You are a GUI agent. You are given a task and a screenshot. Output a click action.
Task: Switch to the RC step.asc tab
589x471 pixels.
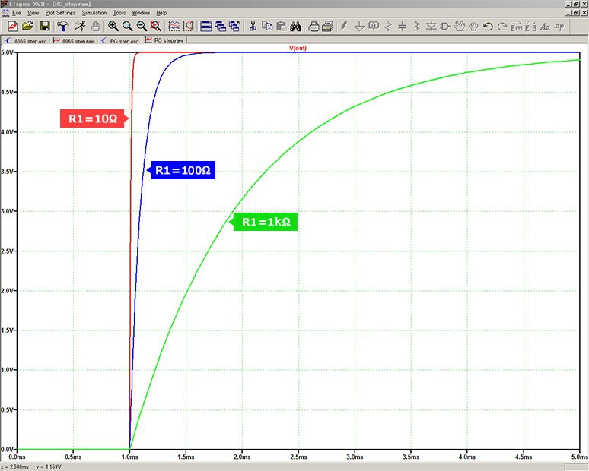pos(119,40)
